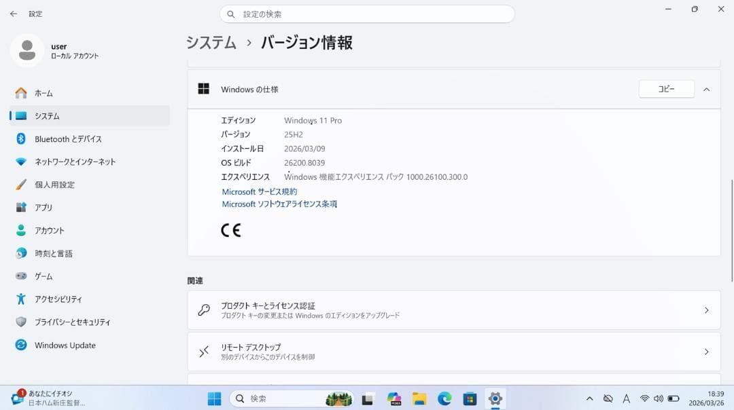Open Privacy and security shield icon
This screenshot has width=734, height=410.
tap(21, 322)
